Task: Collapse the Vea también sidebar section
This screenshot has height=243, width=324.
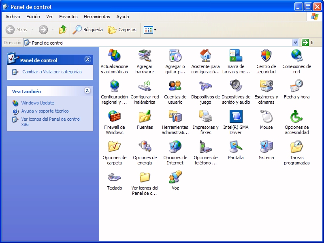Action: (x=87, y=90)
